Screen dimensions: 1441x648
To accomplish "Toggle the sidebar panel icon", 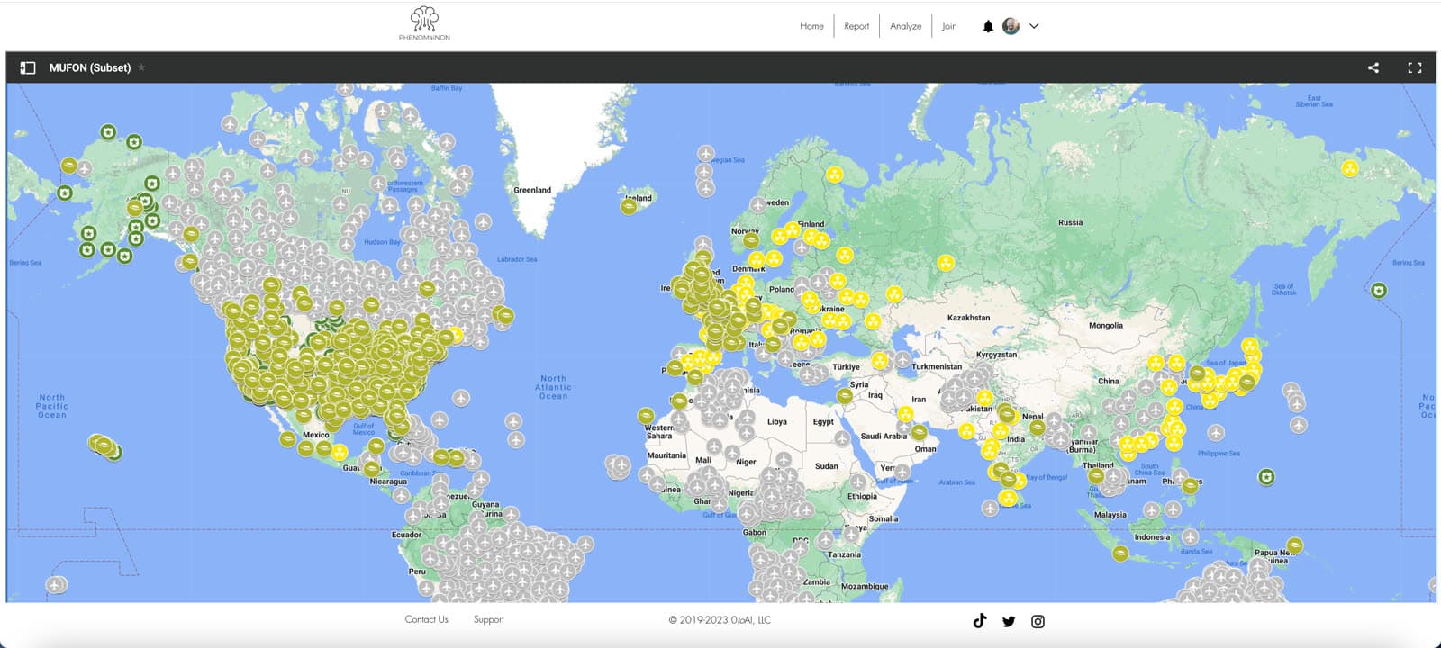I will (x=28, y=67).
